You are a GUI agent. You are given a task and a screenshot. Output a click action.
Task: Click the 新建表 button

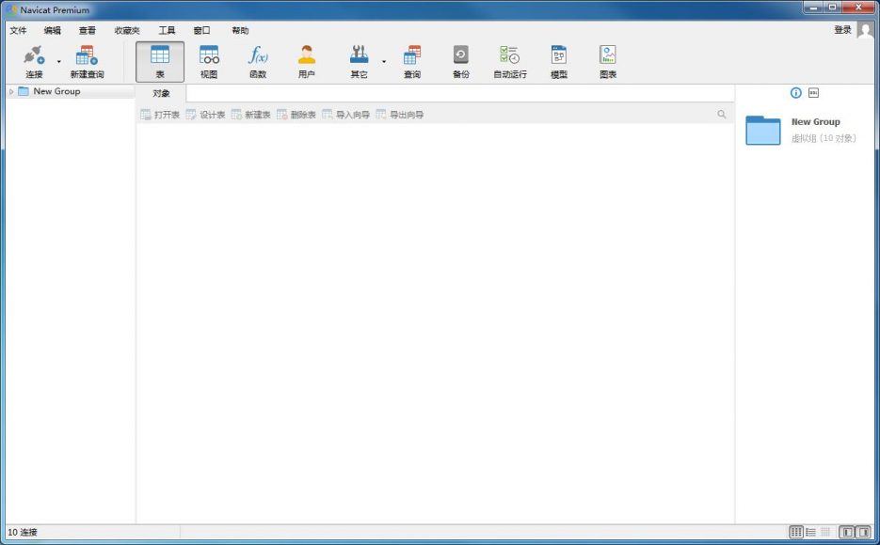251,115
